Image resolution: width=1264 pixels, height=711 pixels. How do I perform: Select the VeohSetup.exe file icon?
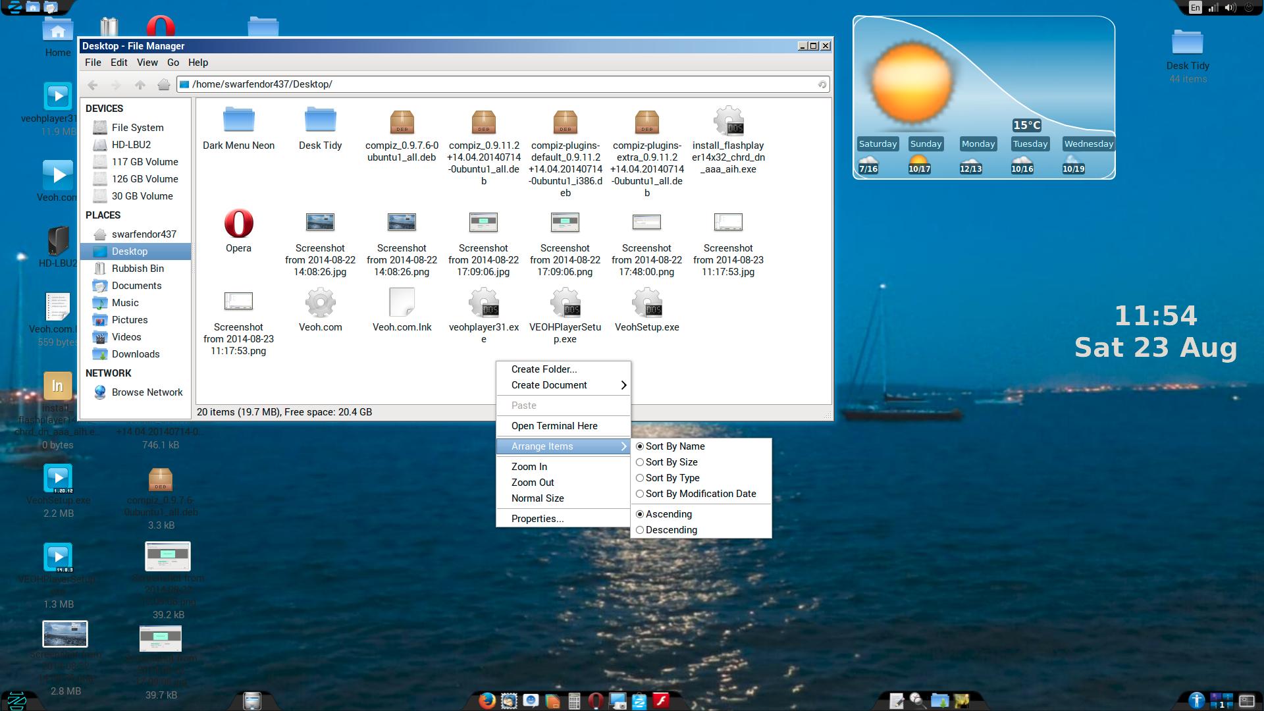click(646, 304)
